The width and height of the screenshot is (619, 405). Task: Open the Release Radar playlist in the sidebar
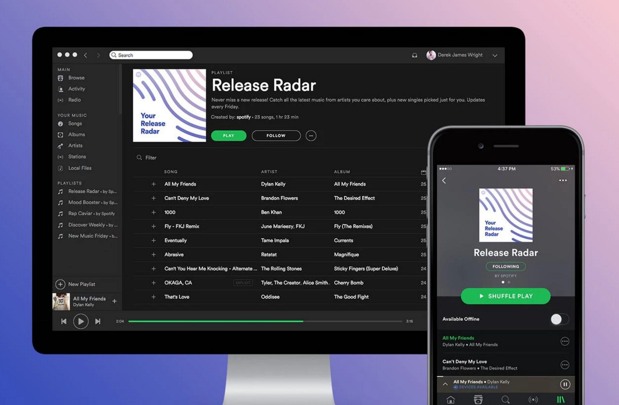pyautogui.click(x=87, y=191)
